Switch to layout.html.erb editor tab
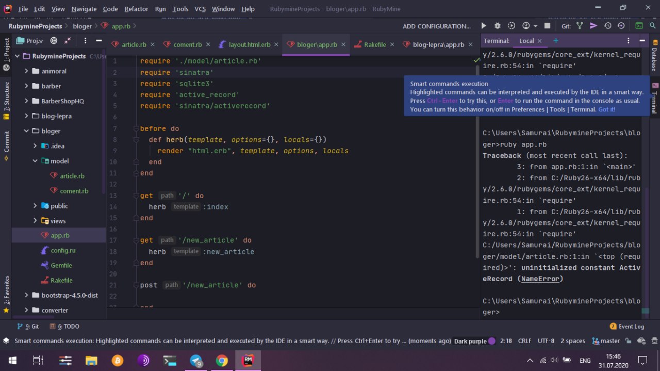The width and height of the screenshot is (660, 371). [x=250, y=44]
